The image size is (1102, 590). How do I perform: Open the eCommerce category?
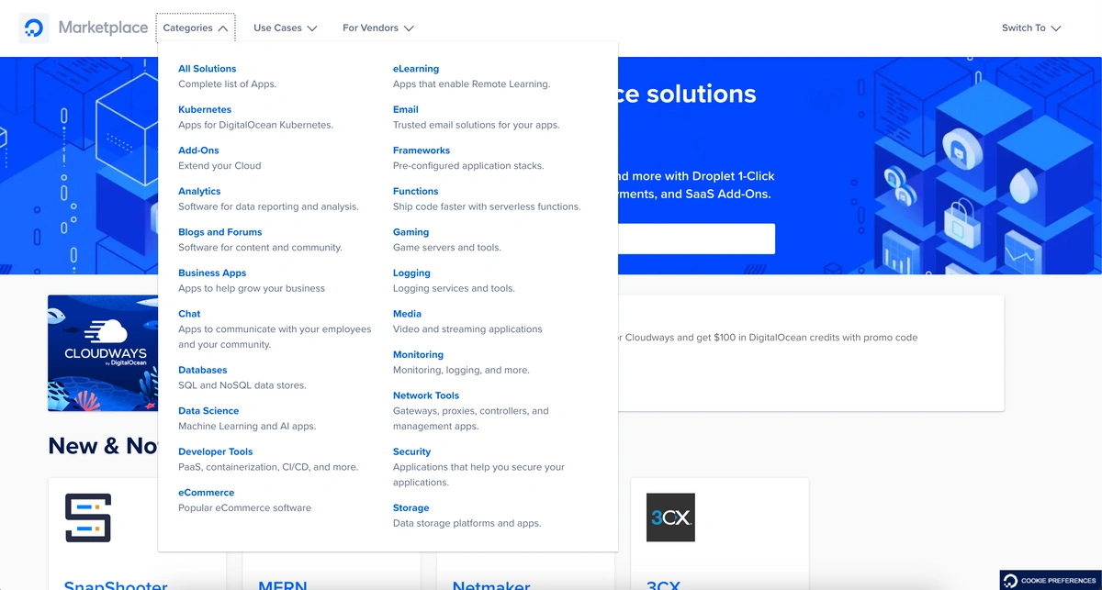pyautogui.click(x=206, y=493)
